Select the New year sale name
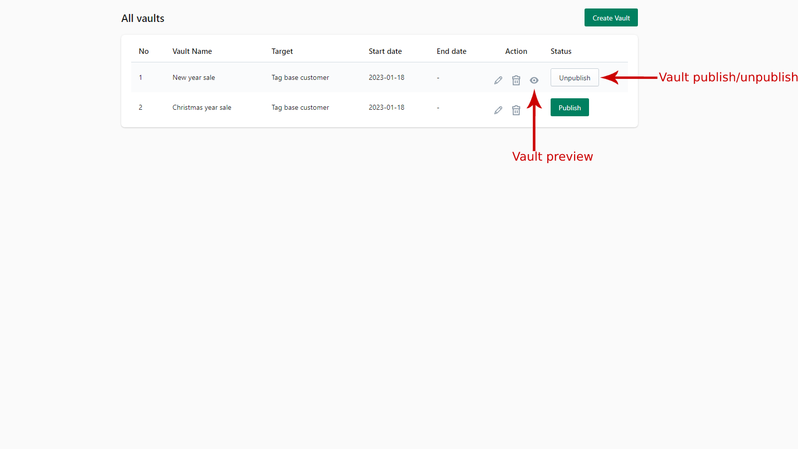This screenshot has height=449, width=798. pyautogui.click(x=194, y=78)
